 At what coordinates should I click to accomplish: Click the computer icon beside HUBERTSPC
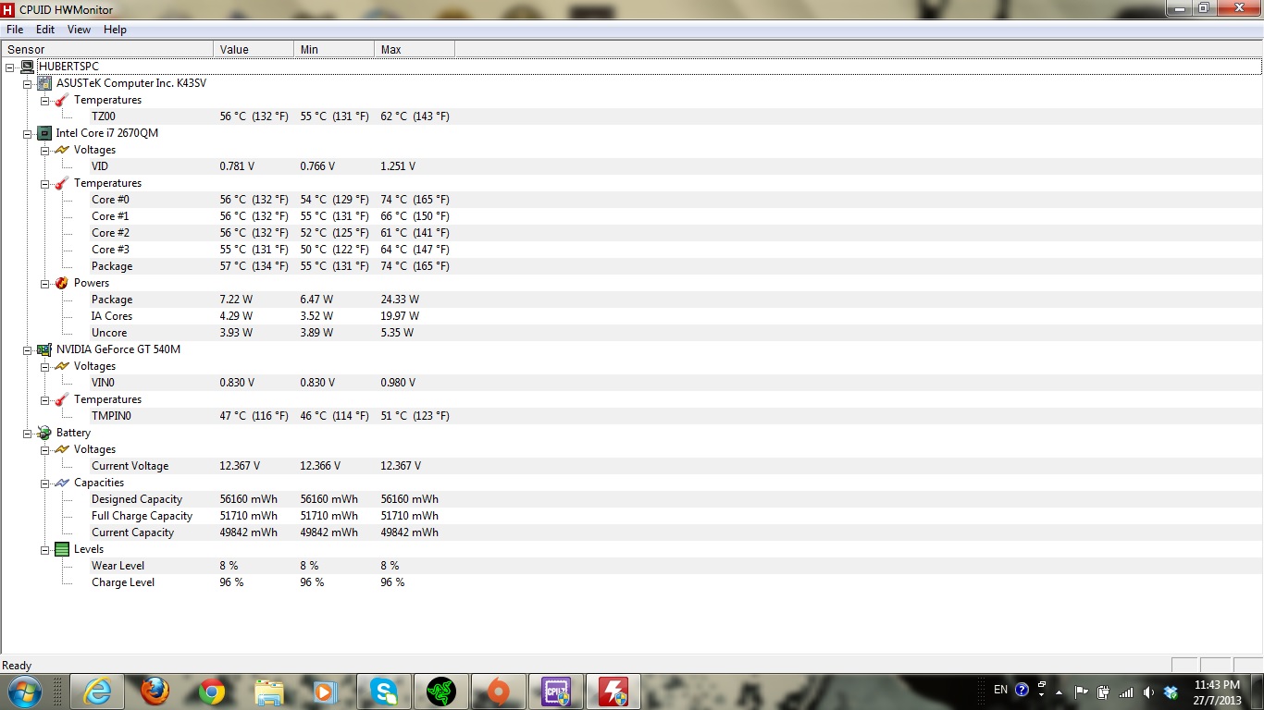click(27, 67)
